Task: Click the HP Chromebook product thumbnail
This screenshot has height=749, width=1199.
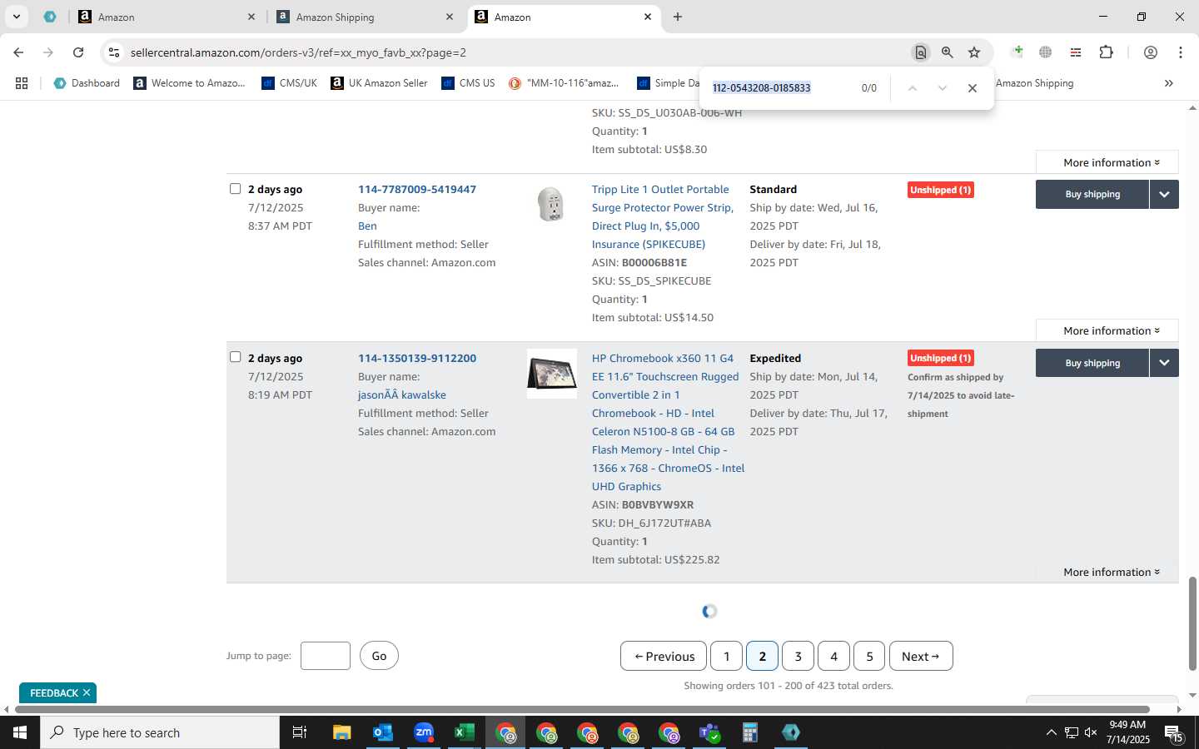Action: point(551,374)
